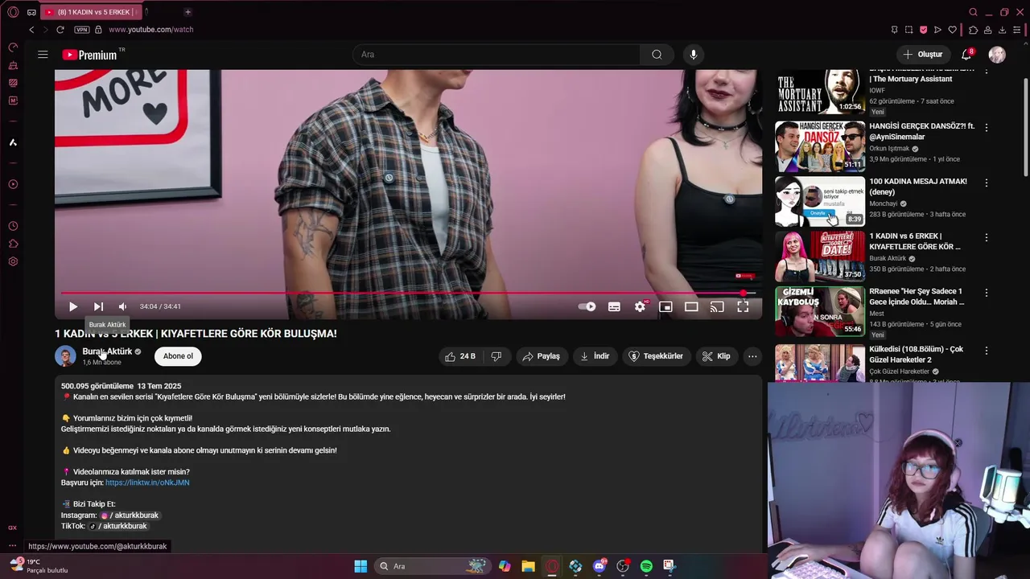Open Discord from Windows taskbar
Image resolution: width=1030 pixels, height=579 pixels.
point(599,566)
